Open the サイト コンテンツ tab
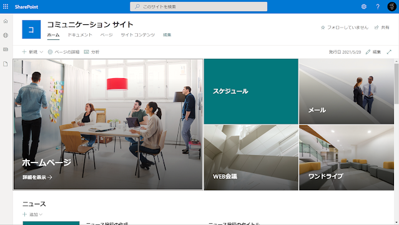399x225 pixels. [x=137, y=35]
